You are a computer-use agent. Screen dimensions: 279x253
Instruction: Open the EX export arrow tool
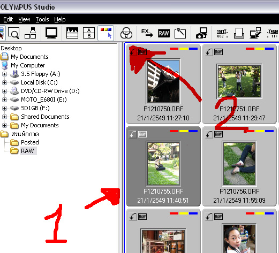tap(147, 33)
